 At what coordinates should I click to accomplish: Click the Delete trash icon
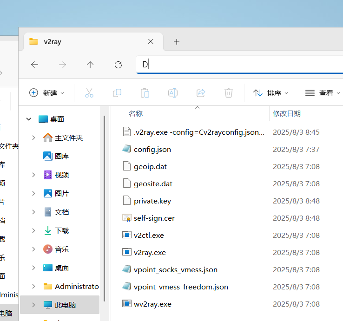coord(228,93)
